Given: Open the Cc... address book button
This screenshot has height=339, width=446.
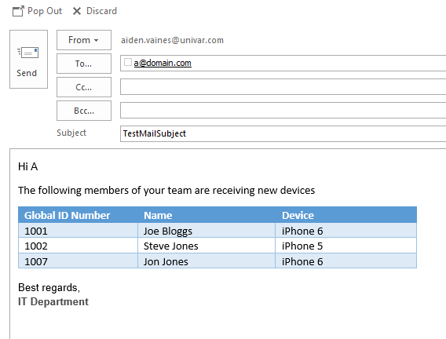Looking at the screenshot, I should [84, 87].
